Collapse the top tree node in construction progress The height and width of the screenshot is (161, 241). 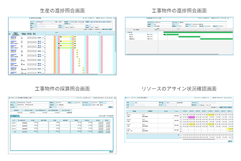[x=126, y=31]
